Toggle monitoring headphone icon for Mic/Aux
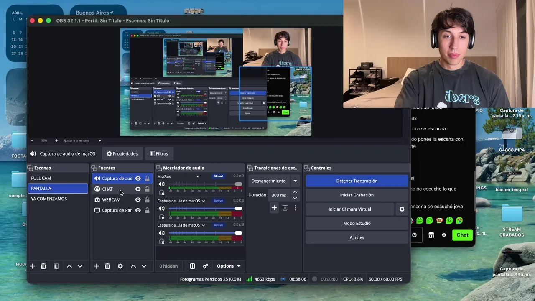Viewport: 535px width, 301px height. click(x=162, y=193)
